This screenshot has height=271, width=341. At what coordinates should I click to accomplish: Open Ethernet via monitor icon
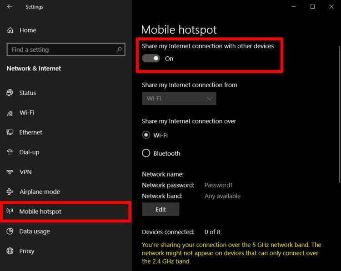pos(10,132)
